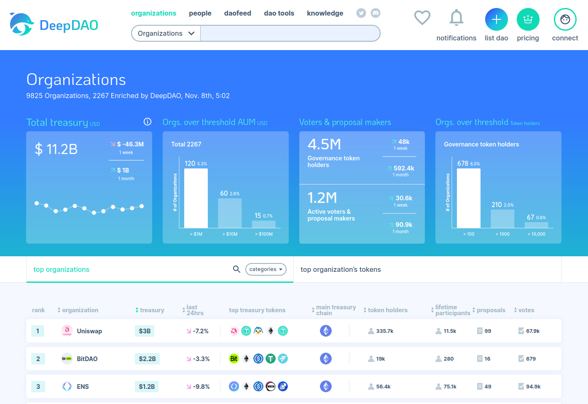Viewport: 588px width, 404px height.
Task: Sort by proposals column
Action: pyautogui.click(x=489, y=310)
